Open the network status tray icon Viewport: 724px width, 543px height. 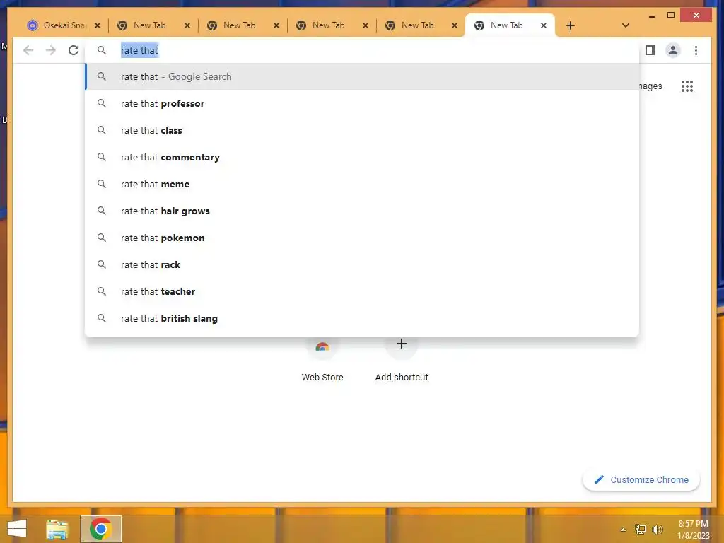[x=640, y=530]
